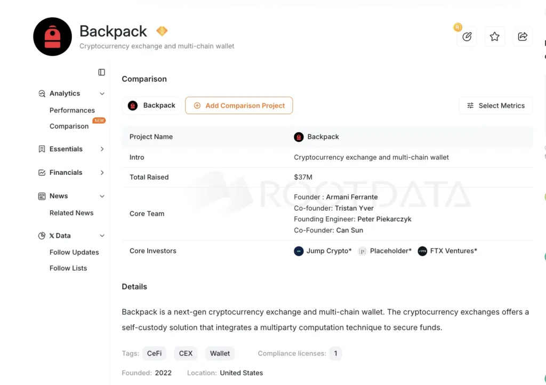546x385 pixels.
Task: Collapse the Analytics section chevron
Action: (x=102, y=94)
